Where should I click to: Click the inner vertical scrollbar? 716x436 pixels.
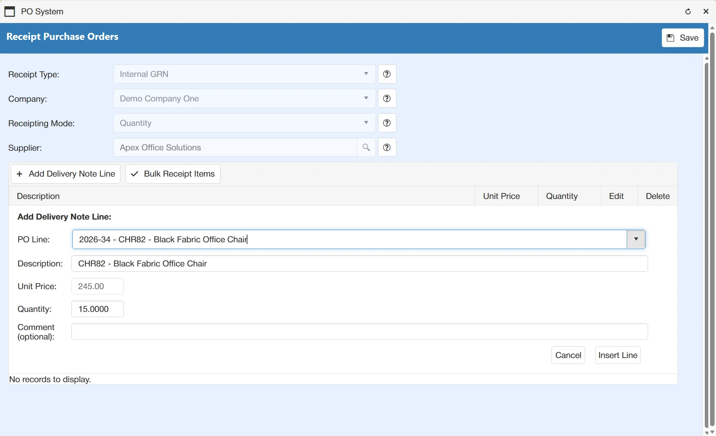(707, 245)
